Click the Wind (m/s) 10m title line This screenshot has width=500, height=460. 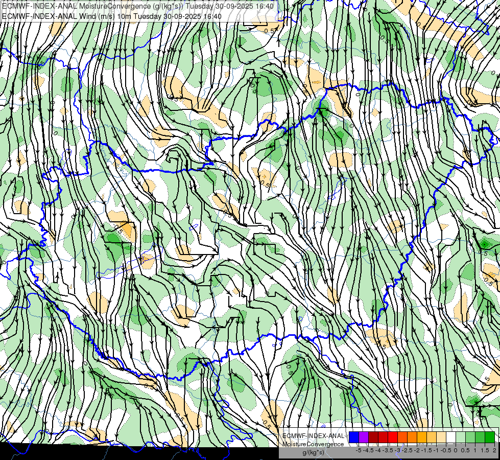(112, 16)
